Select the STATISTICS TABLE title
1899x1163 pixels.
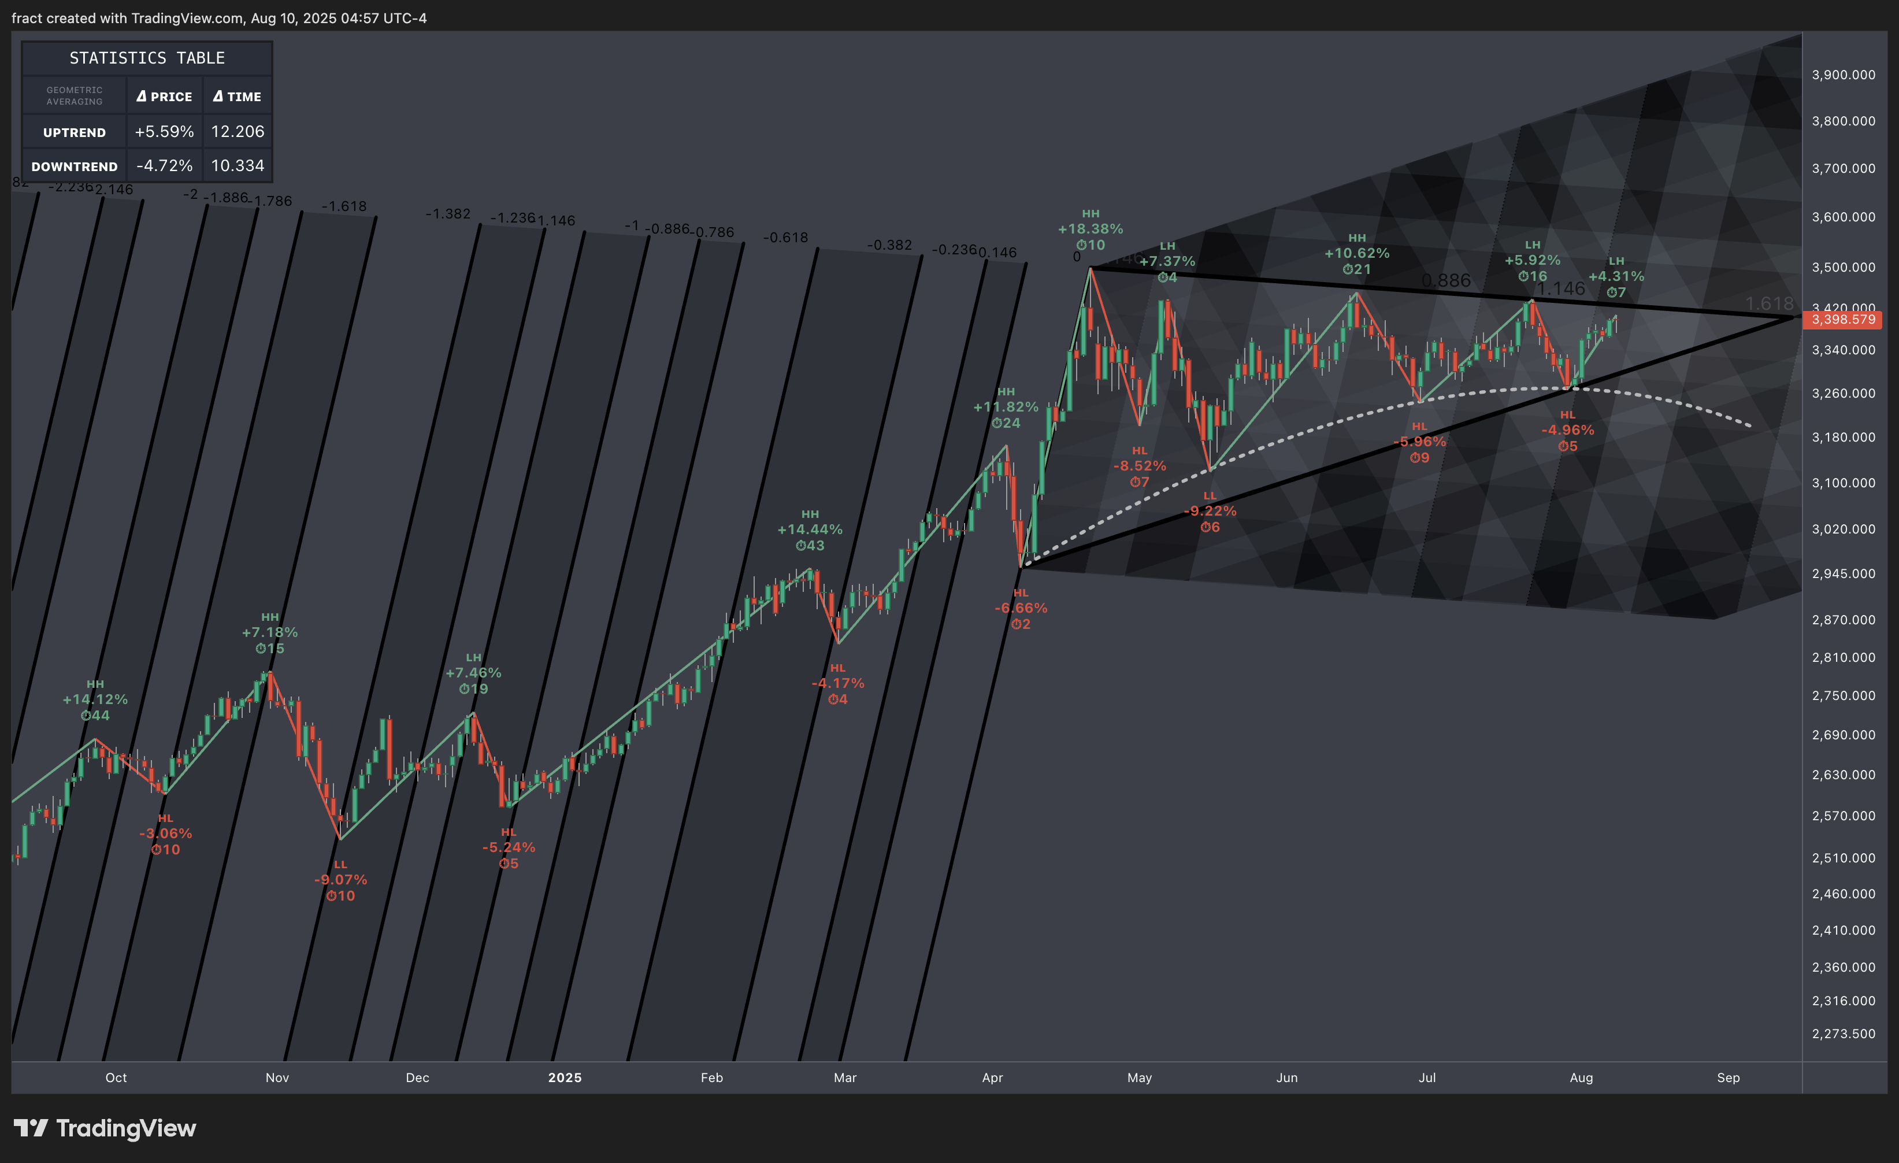click(147, 58)
